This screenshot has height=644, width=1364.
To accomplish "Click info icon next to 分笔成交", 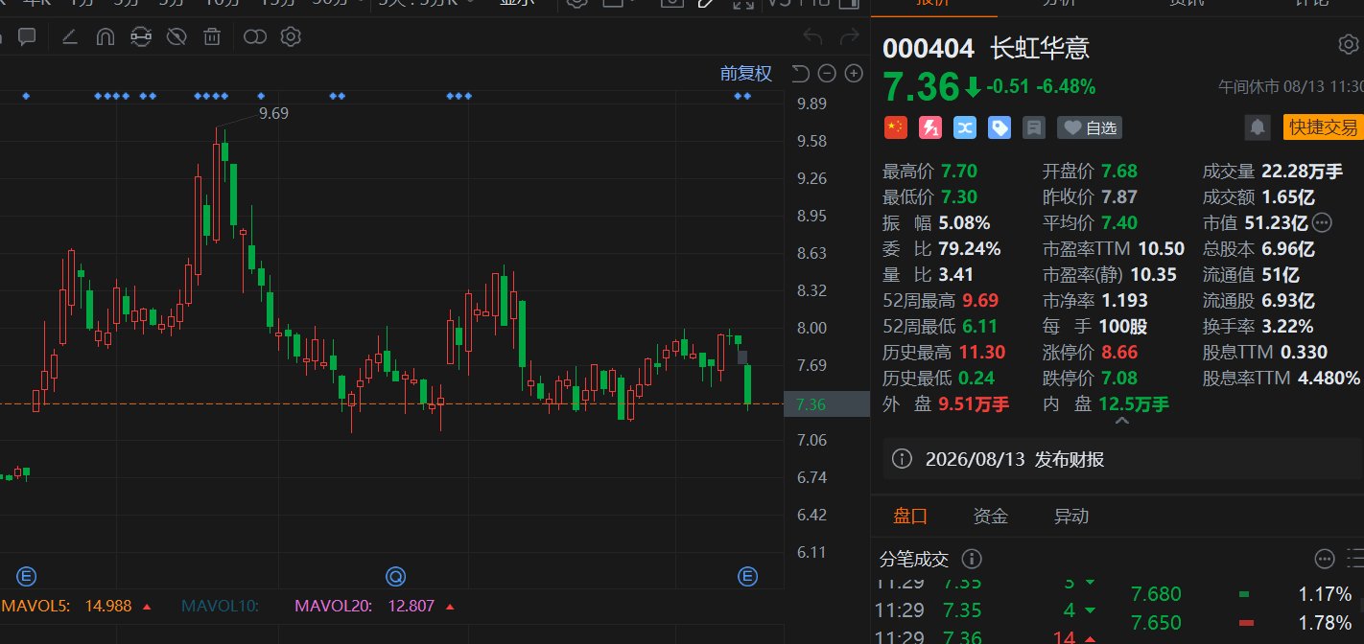I will click(971, 559).
